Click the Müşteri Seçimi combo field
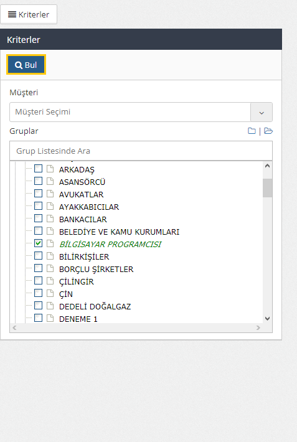Screen dimensions: 297x442 click(x=130, y=112)
